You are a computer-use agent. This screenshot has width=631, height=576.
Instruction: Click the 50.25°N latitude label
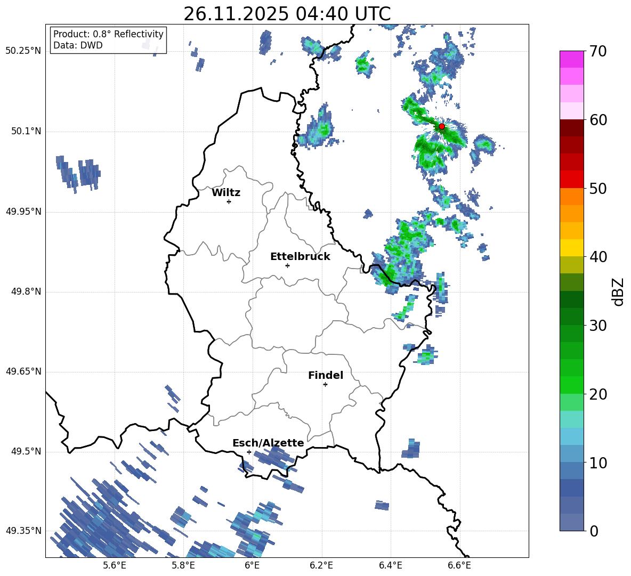[23, 51]
